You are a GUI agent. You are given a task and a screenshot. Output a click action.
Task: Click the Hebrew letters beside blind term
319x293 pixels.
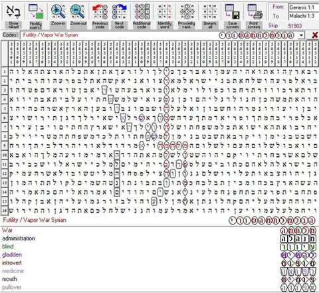[x=298, y=246]
